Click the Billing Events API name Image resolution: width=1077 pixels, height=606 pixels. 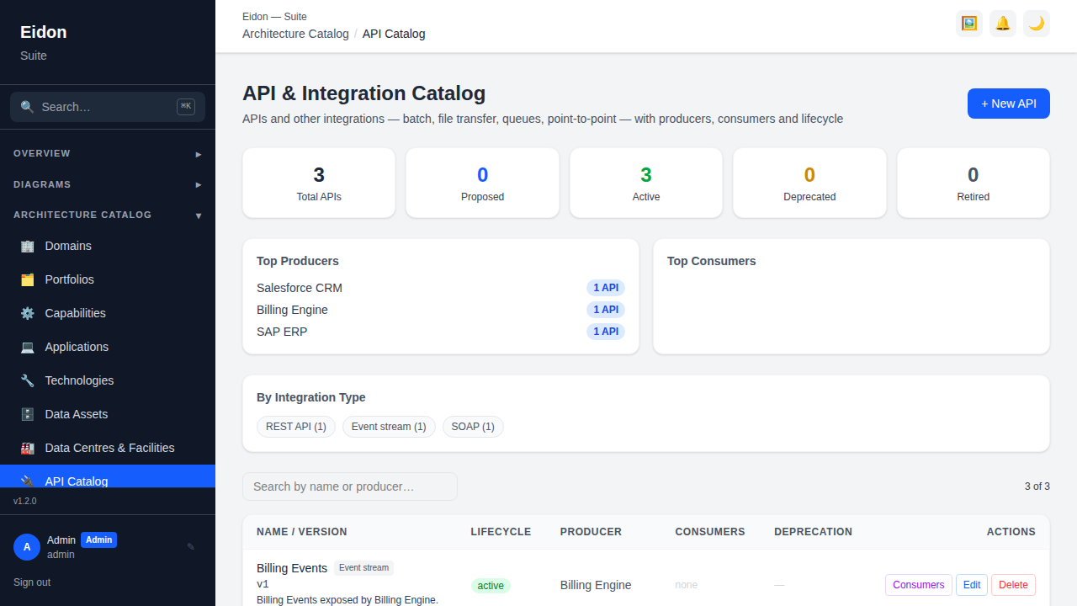click(x=292, y=568)
